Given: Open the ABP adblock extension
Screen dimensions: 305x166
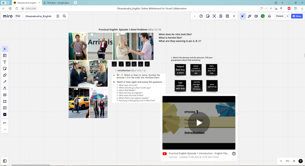Looking at the screenshot, I should coord(289,8).
